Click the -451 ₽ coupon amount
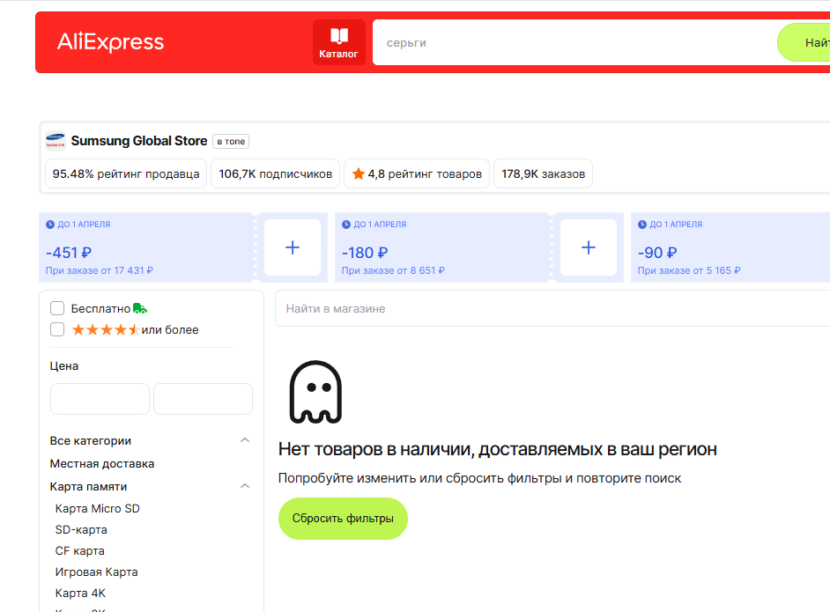Screen dimensions: 830x612 tap(69, 253)
